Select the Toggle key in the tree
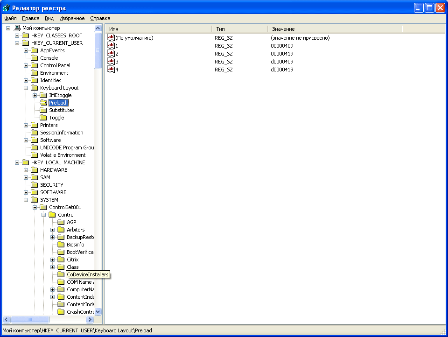This screenshot has height=337, width=448. pos(56,118)
